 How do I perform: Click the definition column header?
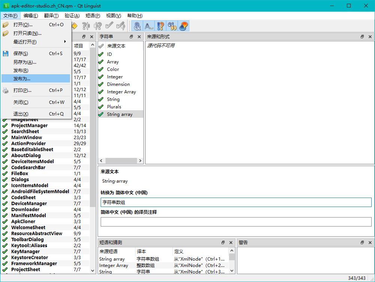179,252
